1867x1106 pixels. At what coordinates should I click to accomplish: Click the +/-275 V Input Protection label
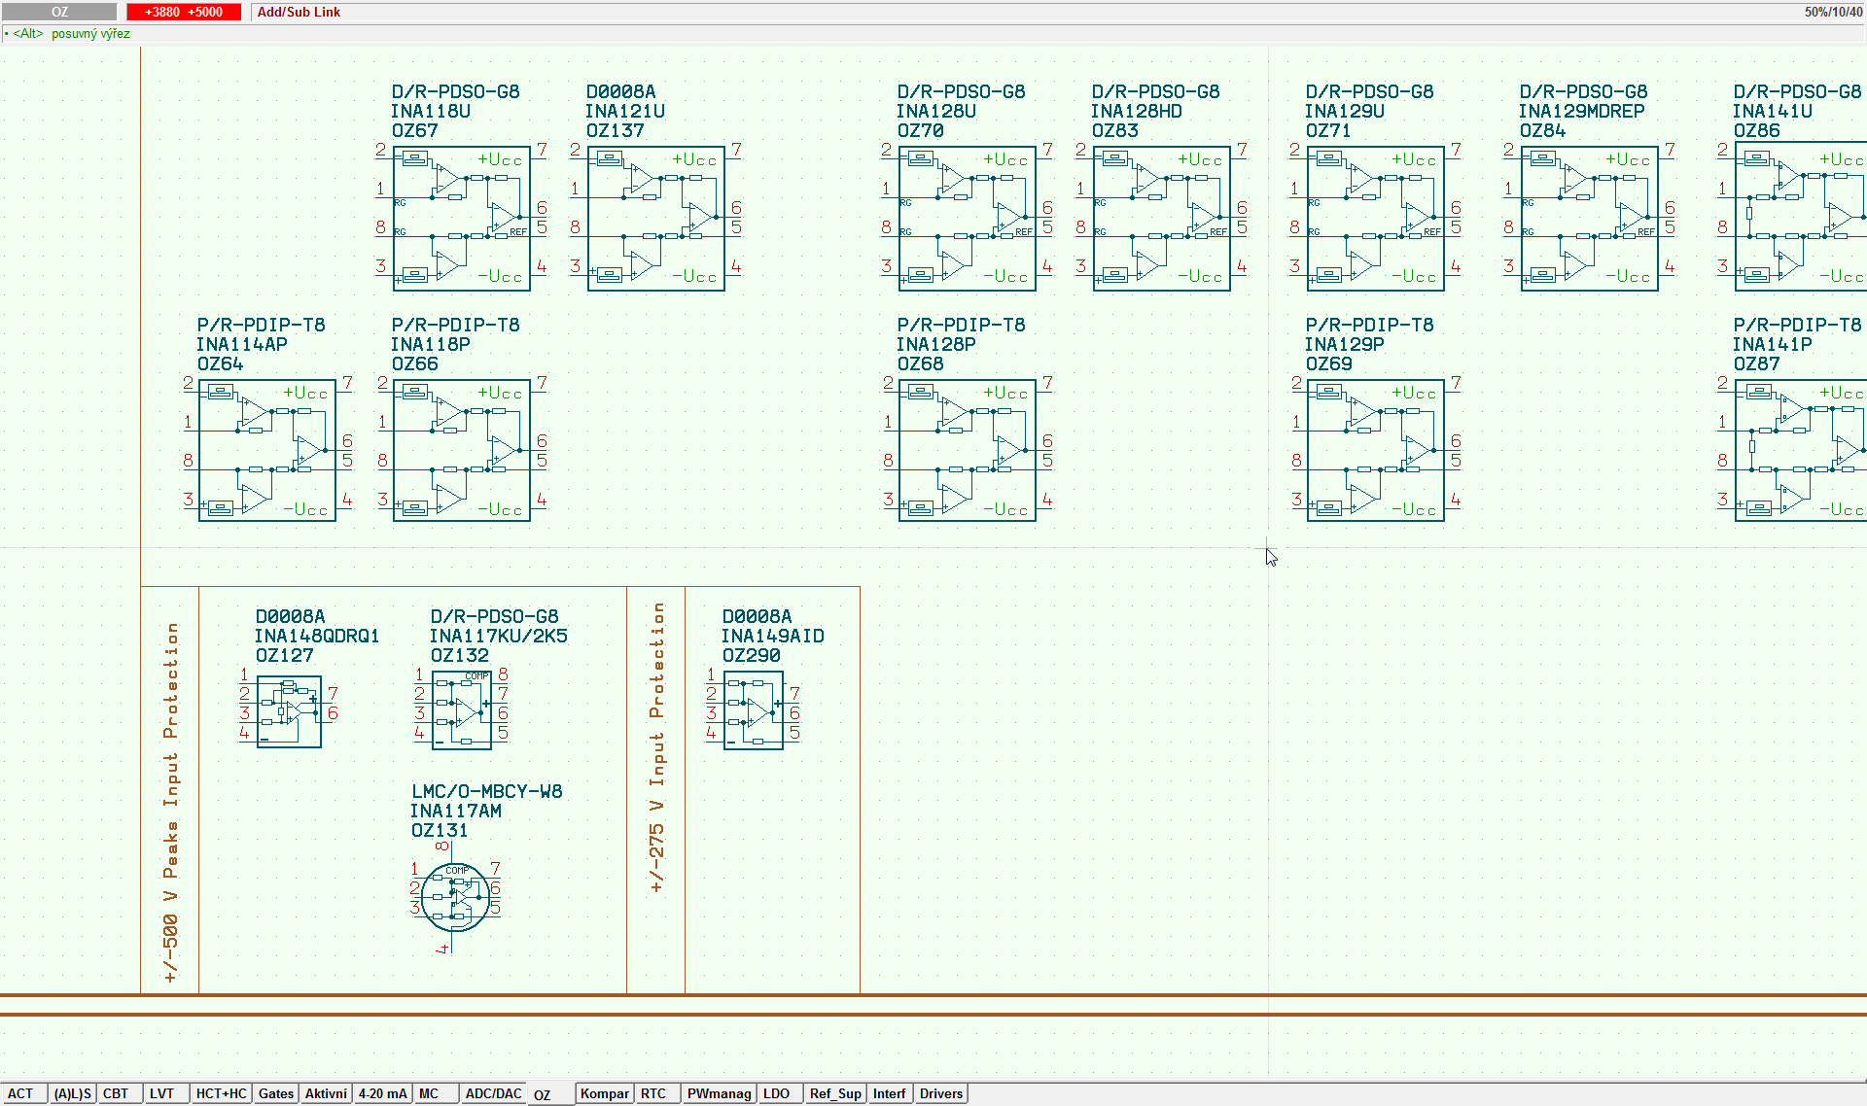click(656, 747)
